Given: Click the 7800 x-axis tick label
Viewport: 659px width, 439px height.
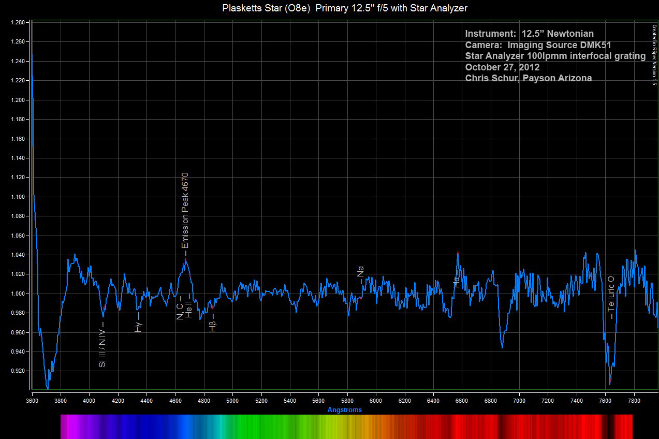Looking at the screenshot, I should 634,400.
